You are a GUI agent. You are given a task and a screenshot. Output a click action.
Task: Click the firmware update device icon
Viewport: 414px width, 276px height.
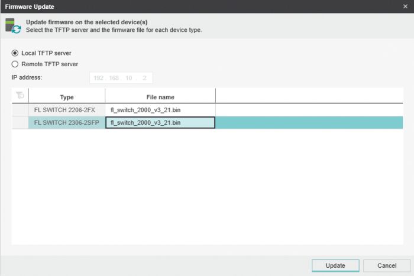pyautogui.click(x=13, y=26)
